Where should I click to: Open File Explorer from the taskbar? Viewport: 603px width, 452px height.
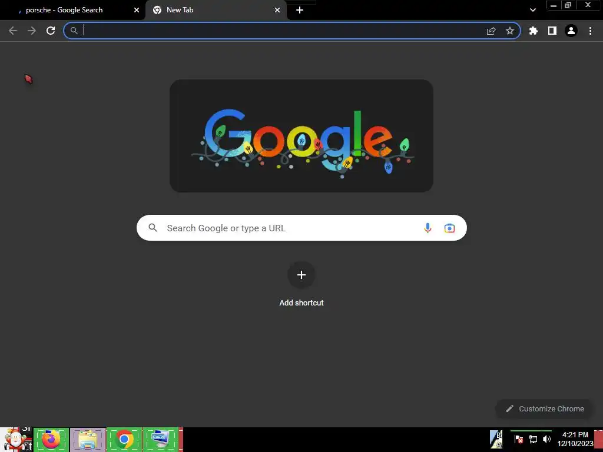[x=88, y=440]
